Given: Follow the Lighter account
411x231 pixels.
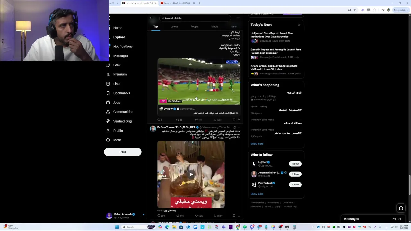Looking at the screenshot, I should pyautogui.click(x=295, y=164).
